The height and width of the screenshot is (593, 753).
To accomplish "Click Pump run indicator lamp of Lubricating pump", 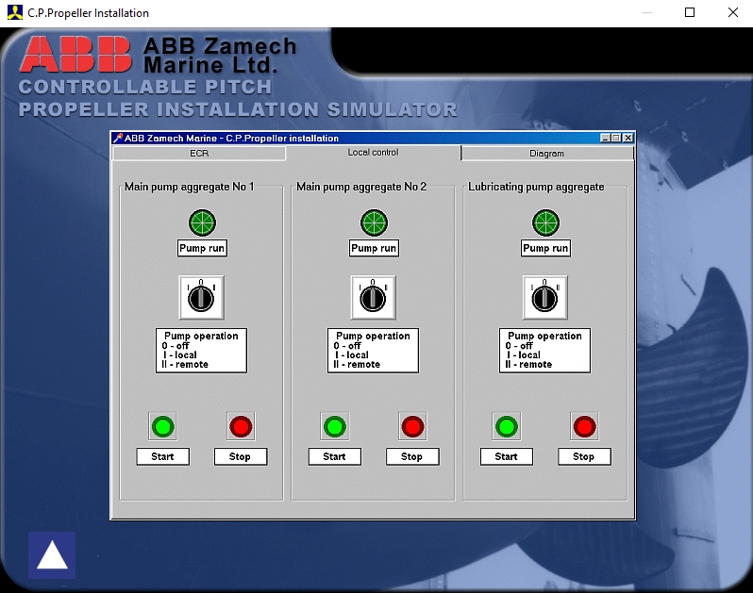I will point(546,222).
